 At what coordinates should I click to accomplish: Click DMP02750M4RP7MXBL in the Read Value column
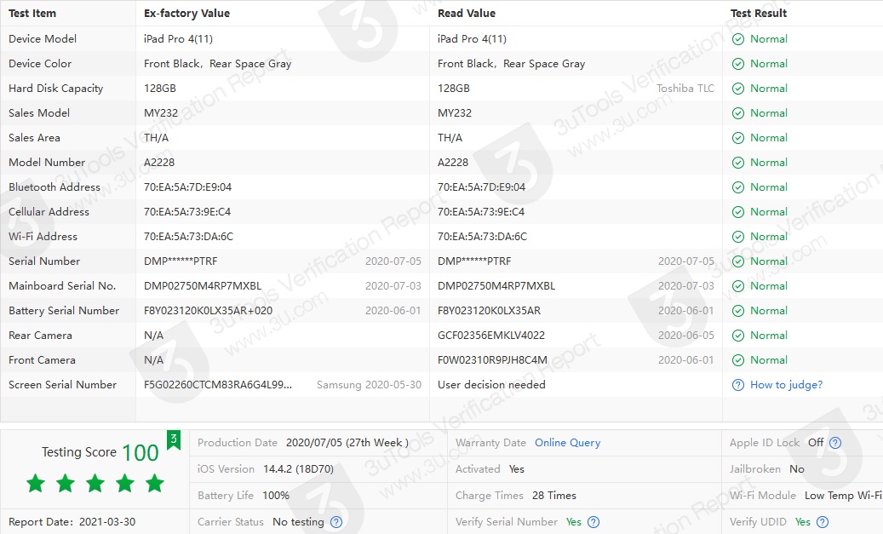496,286
